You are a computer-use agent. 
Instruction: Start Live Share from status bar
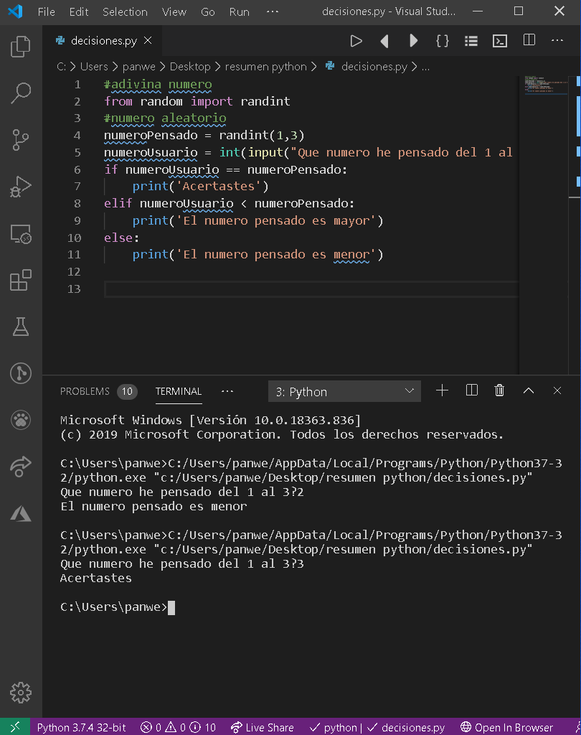pyautogui.click(x=263, y=727)
